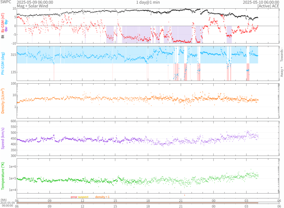Toggle the black Bt series label
The width and height of the screenshot is (284, 208).
(x=3, y=36)
